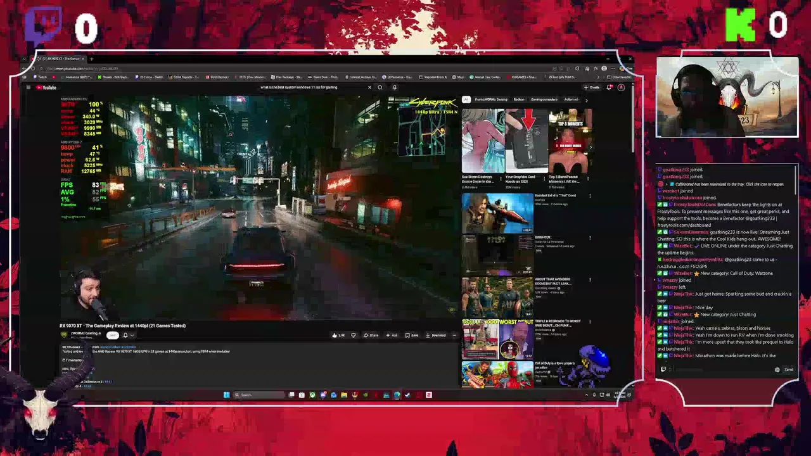Click the Download button under the video
Screen dimensions: 811x456
(436, 335)
